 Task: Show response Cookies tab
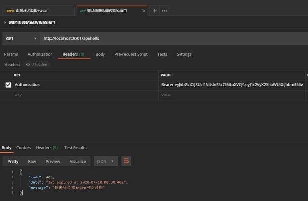(24, 148)
